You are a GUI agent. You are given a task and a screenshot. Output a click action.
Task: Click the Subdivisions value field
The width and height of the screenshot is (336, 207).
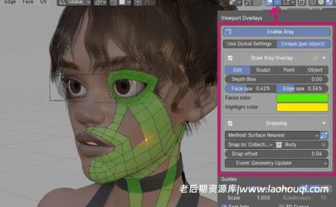tap(304, 197)
